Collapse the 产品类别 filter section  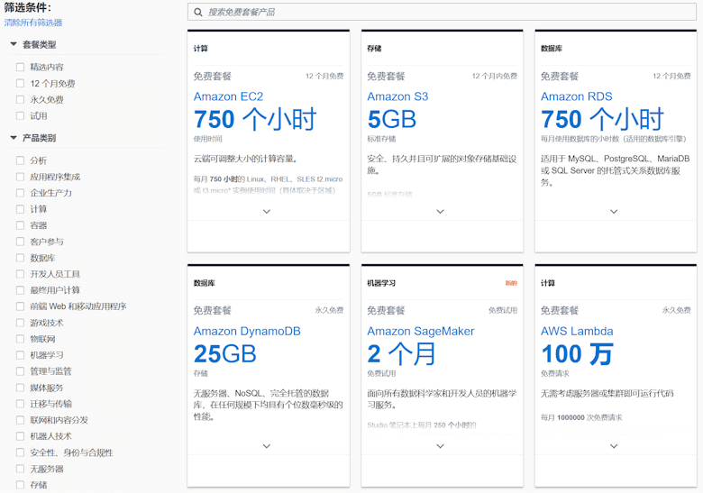click(14, 138)
